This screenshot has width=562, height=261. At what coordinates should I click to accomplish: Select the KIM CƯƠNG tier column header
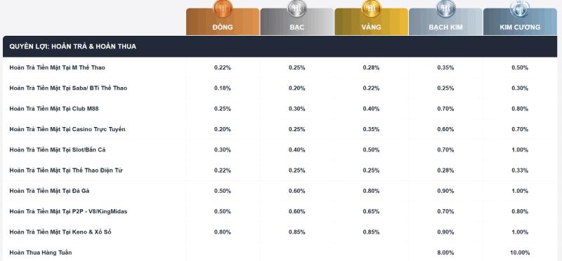pyautogui.click(x=520, y=22)
